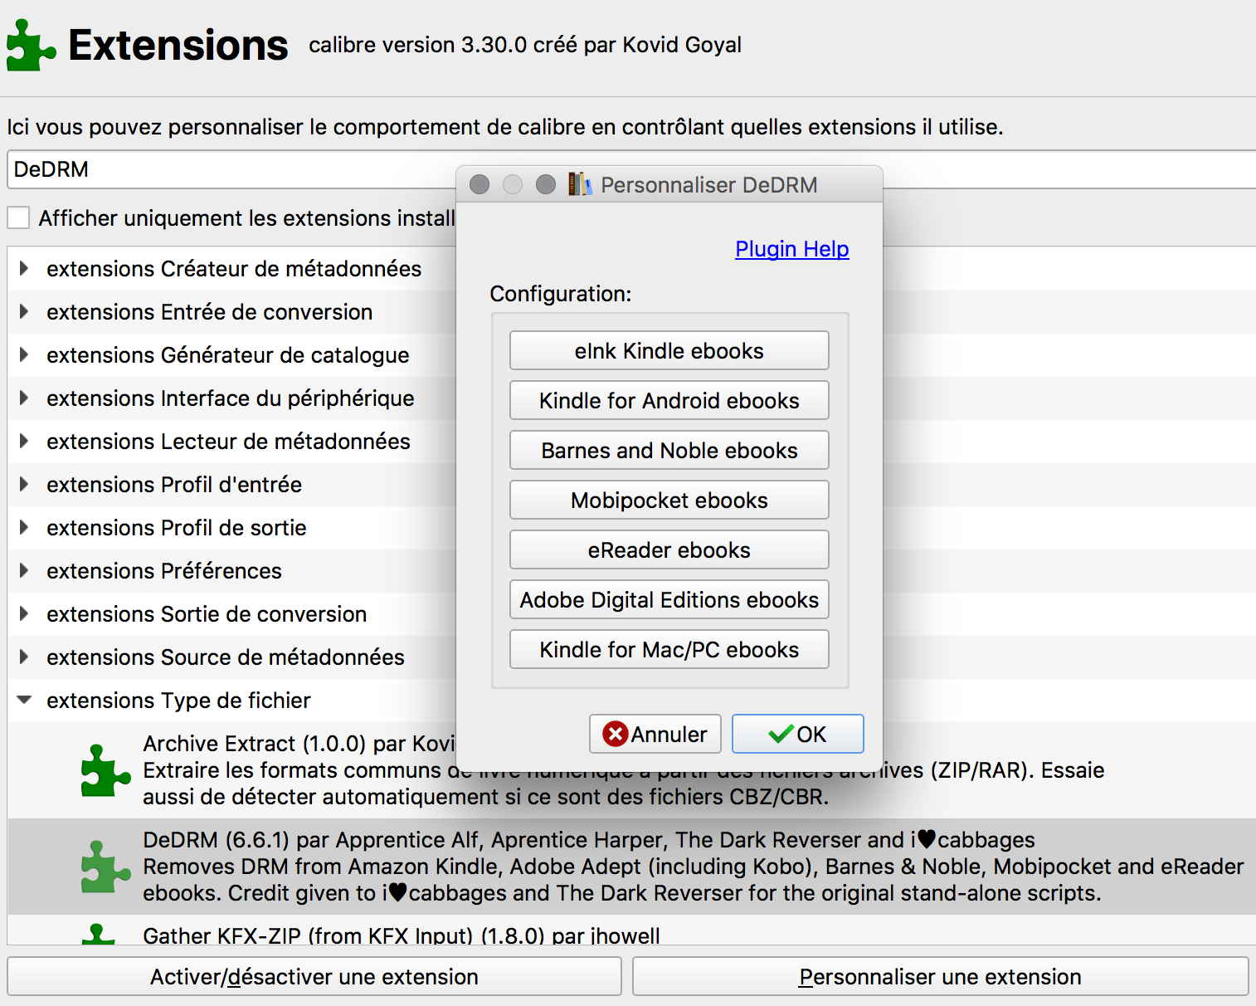Expand 'extensions Interface du périphérique' arrow
This screenshot has width=1256, height=1006.
(24, 398)
